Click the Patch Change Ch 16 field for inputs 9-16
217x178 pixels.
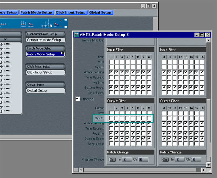pyautogui.click(x=196, y=160)
